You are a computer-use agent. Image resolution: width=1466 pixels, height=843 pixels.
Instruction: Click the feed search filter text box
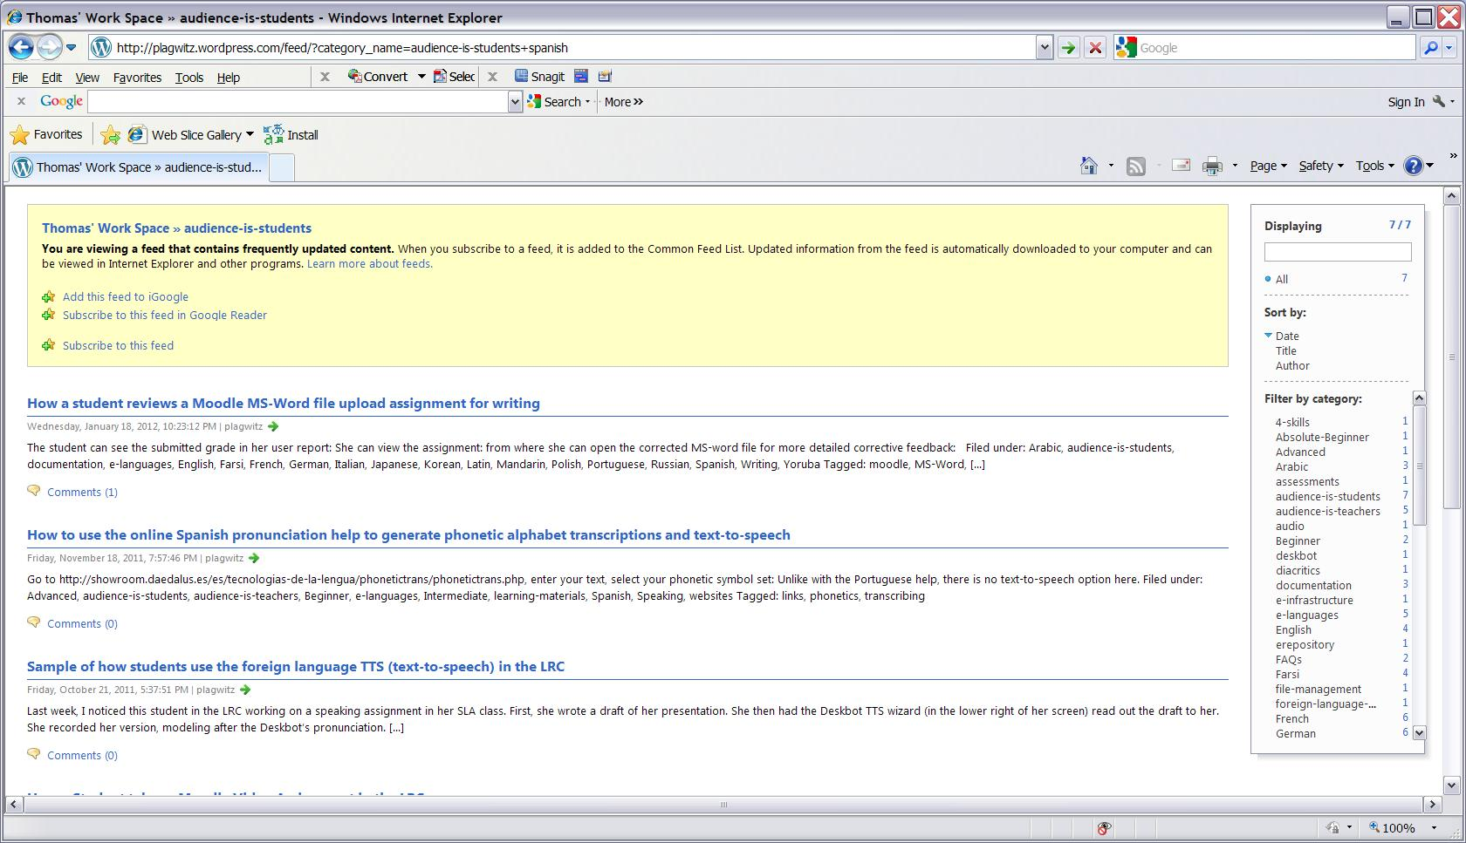(x=1337, y=252)
